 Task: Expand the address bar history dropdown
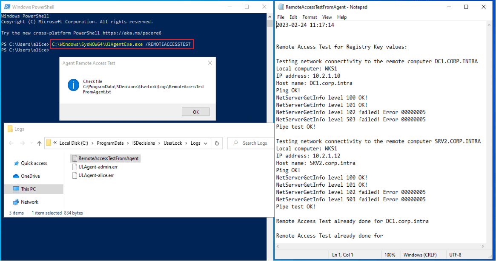point(206,143)
